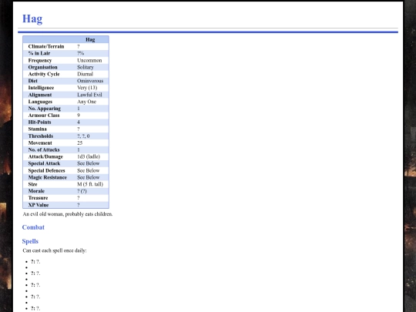This screenshot has height=312, width=416.
Task: Click the No. Appearing label
Action: [x=45, y=109]
